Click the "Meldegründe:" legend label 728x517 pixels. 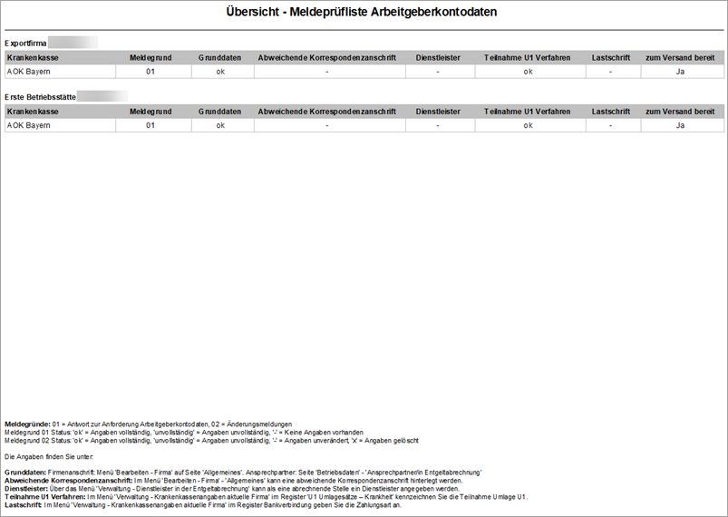click(x=26, y=424)
